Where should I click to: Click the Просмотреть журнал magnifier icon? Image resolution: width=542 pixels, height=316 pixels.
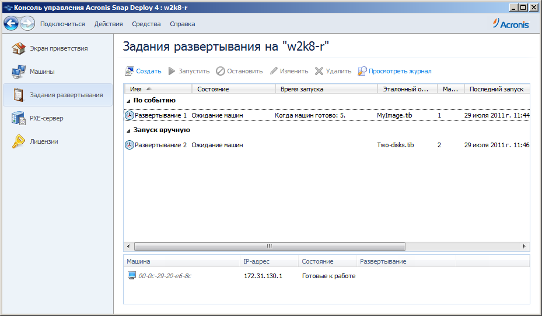[x=362, y=71]
